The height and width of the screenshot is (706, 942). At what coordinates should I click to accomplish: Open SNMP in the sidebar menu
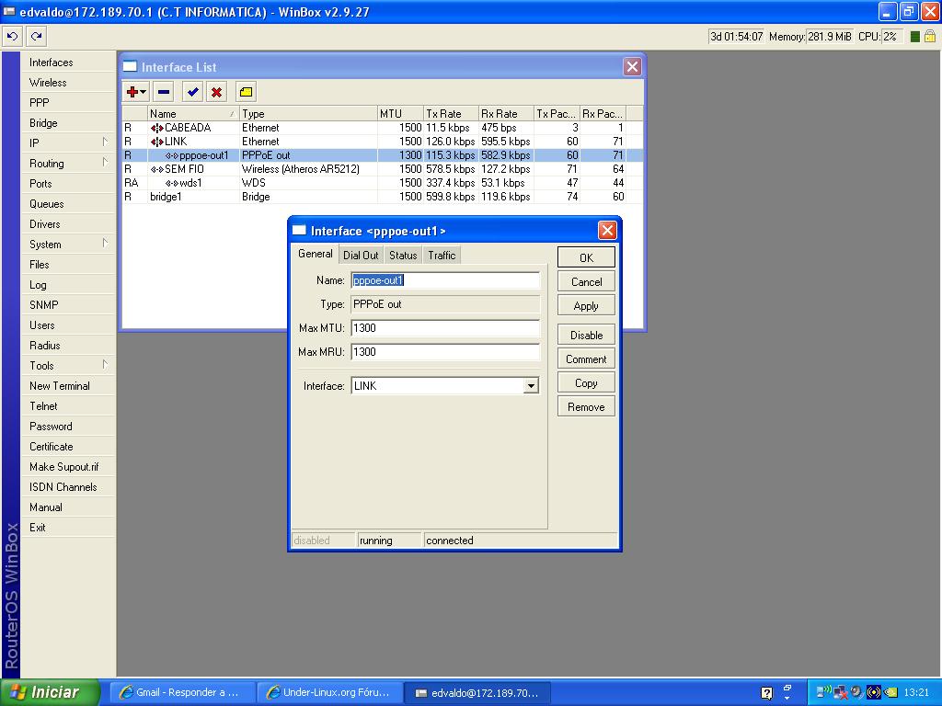pyautogui.click(x=68, y=305)
